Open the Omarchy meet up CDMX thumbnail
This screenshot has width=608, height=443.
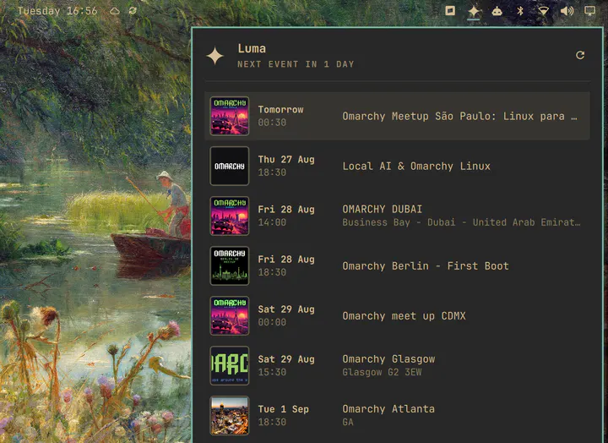click(230, 315)
